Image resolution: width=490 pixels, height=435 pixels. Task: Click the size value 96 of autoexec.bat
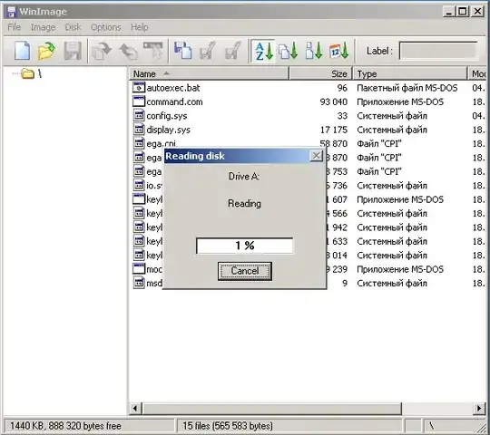pyautogui.click(x=342, y=88)
